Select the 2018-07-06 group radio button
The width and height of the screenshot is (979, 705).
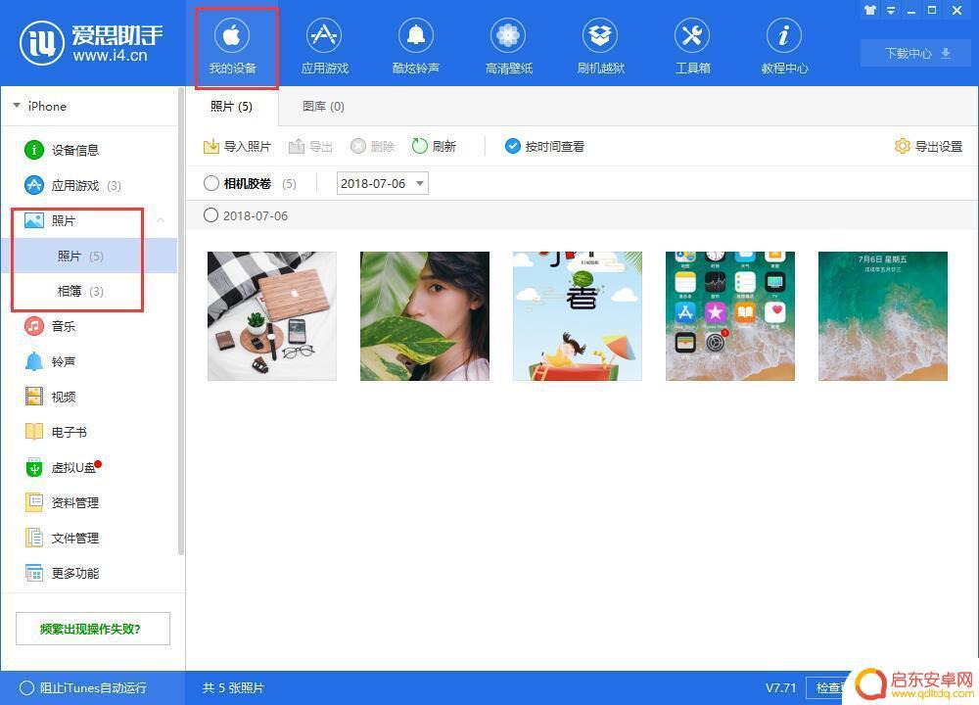pyautogui.click(x=211, y=215)
